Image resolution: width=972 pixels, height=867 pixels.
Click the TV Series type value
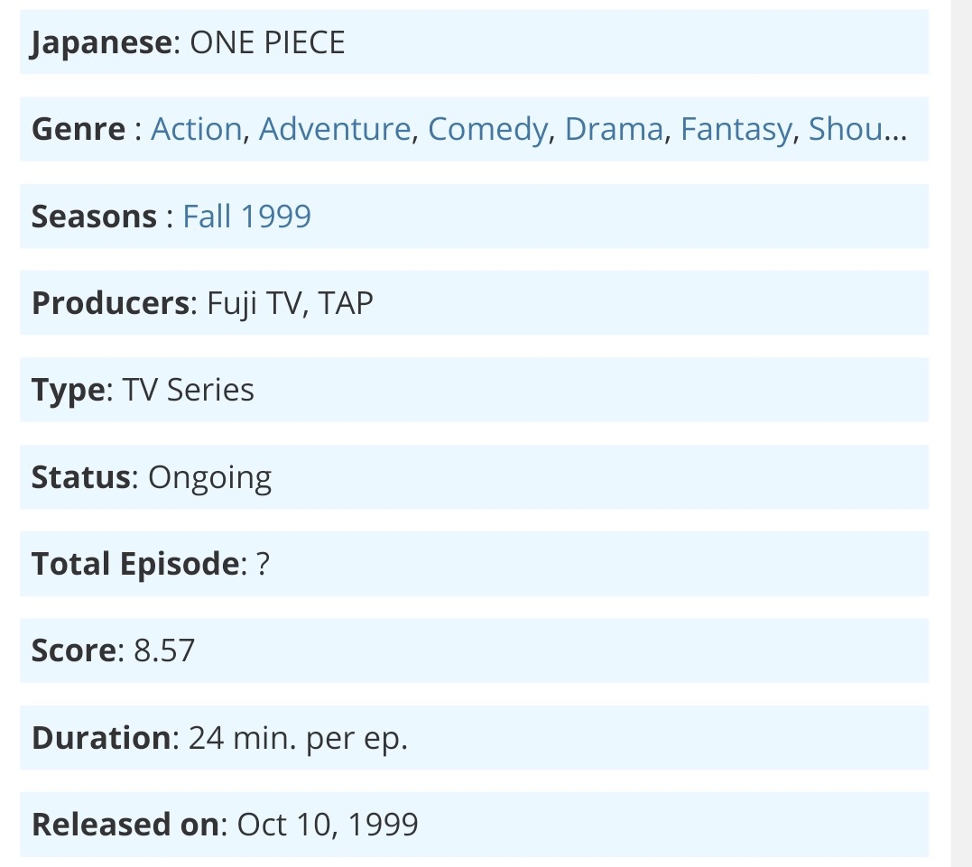(189, 391)
